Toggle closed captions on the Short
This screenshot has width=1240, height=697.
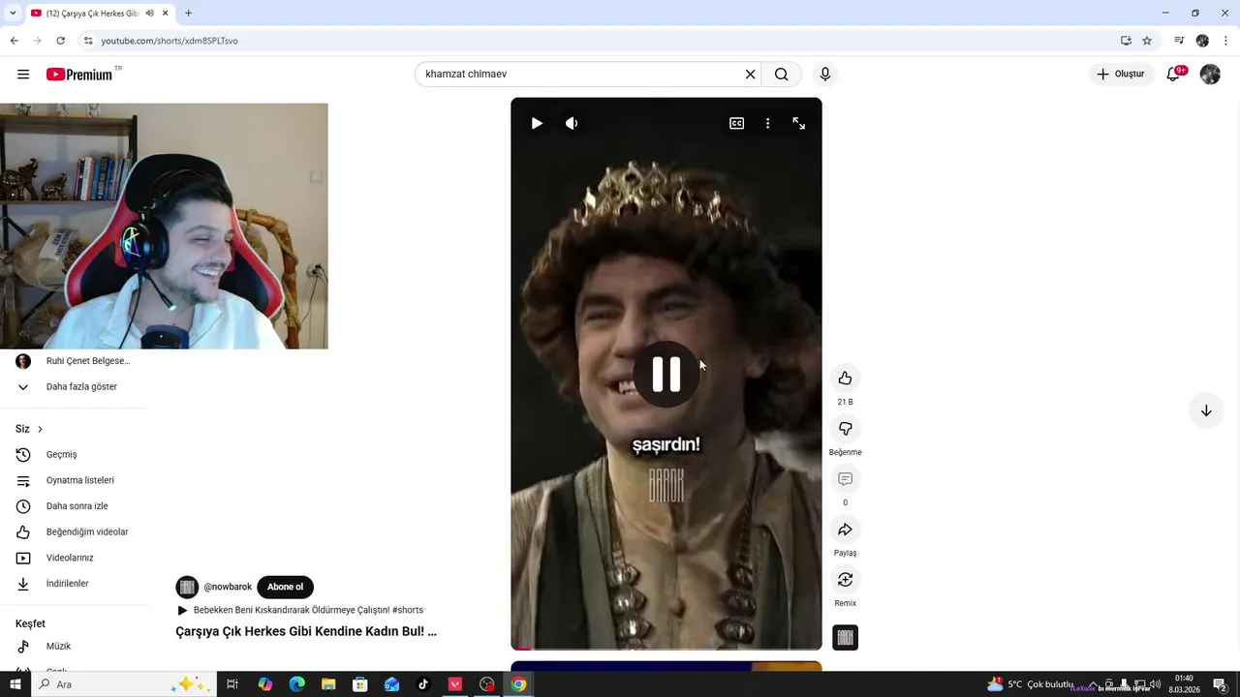736,123
